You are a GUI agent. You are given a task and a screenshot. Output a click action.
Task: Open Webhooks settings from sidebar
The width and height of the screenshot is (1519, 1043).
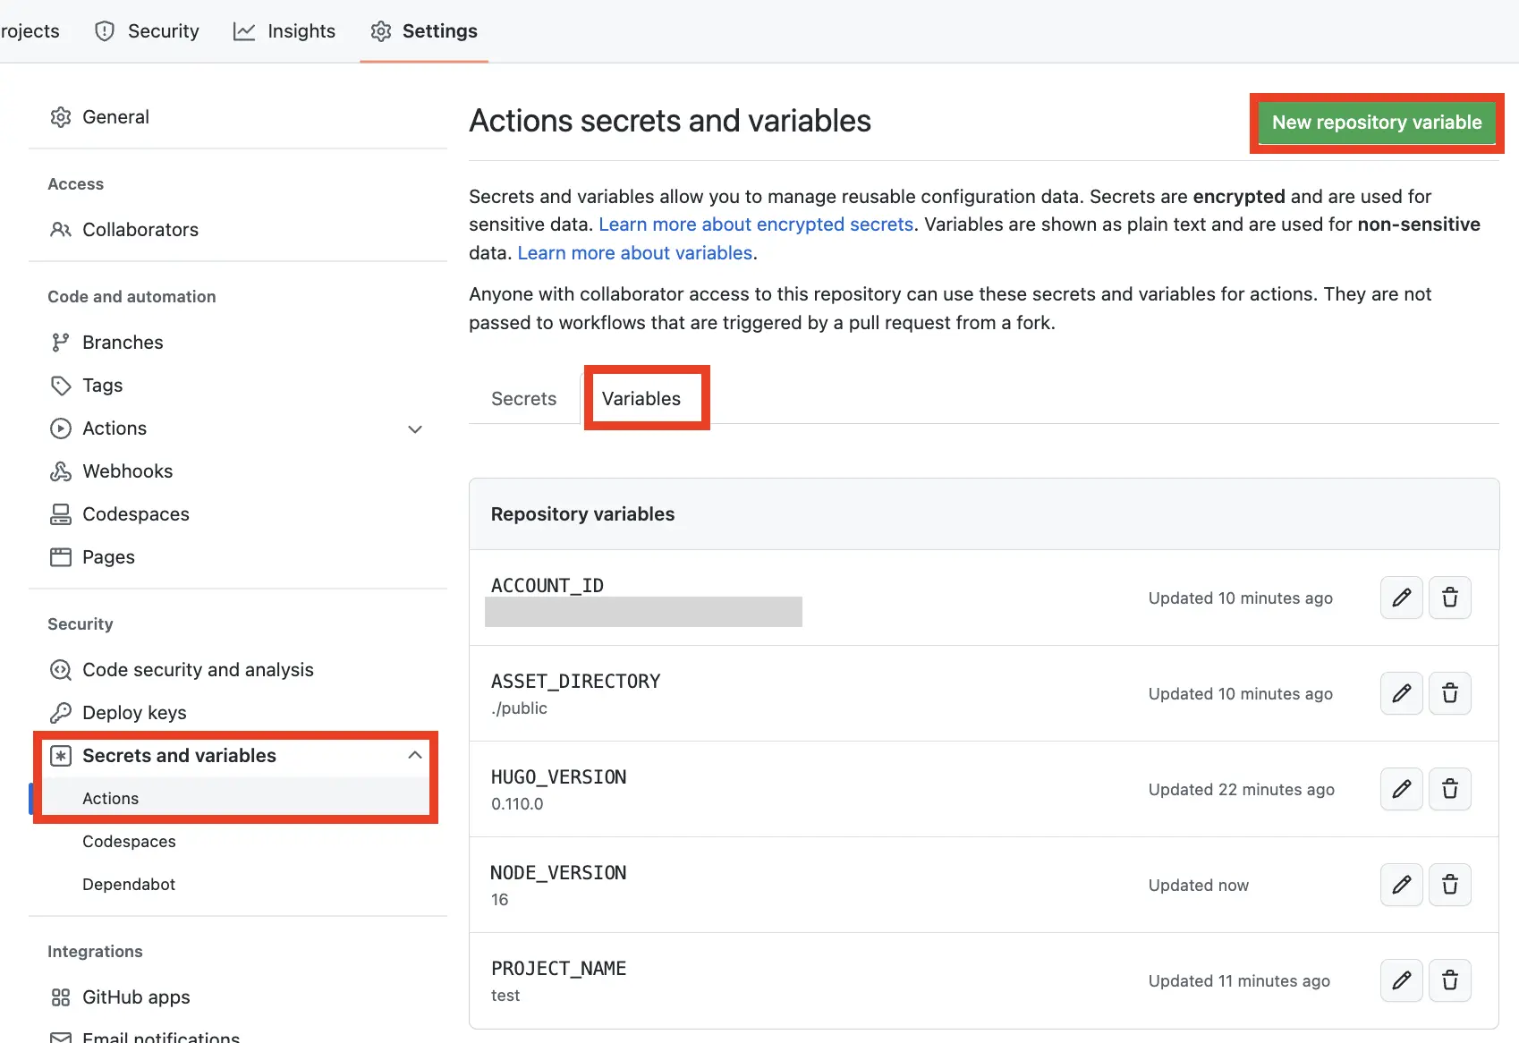click(127, 471)
